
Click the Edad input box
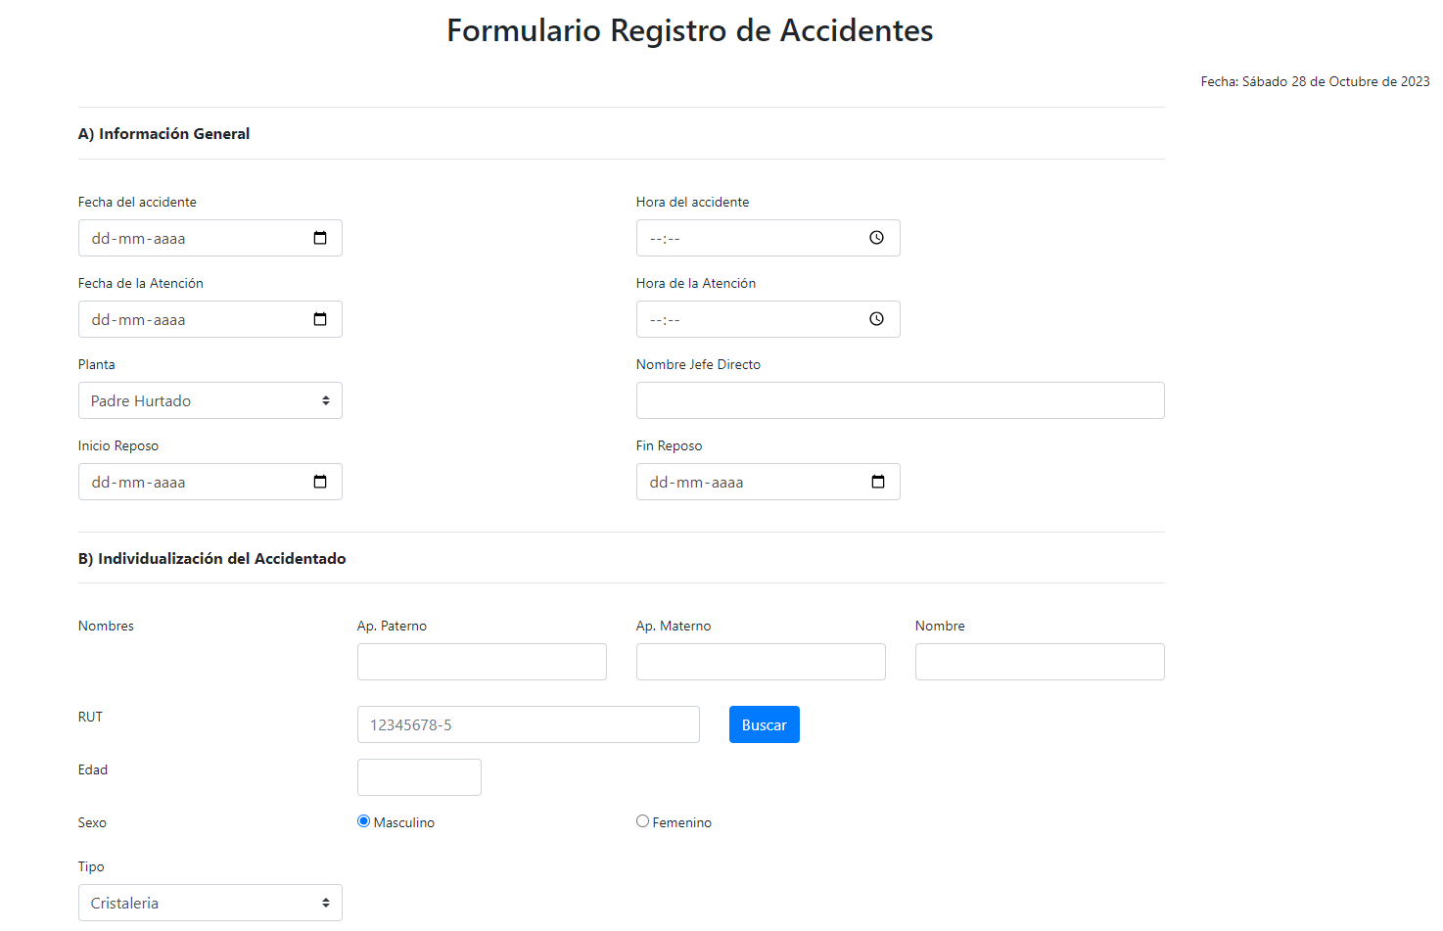[x=419, y=777]
